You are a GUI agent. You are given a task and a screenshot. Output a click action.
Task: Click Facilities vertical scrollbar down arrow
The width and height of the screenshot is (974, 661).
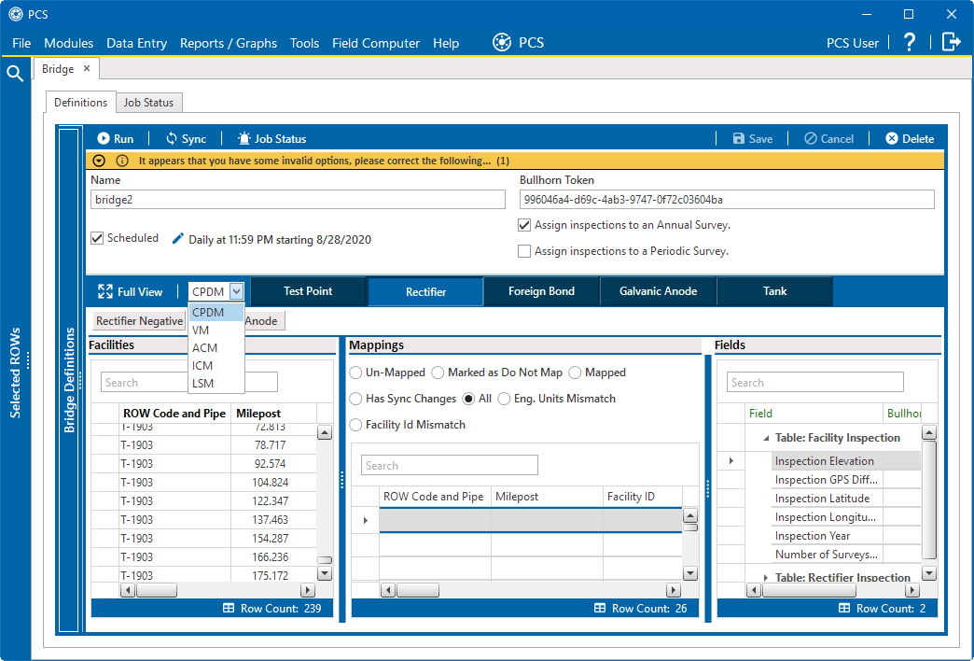pyautogui.click(x=325, y=573)
